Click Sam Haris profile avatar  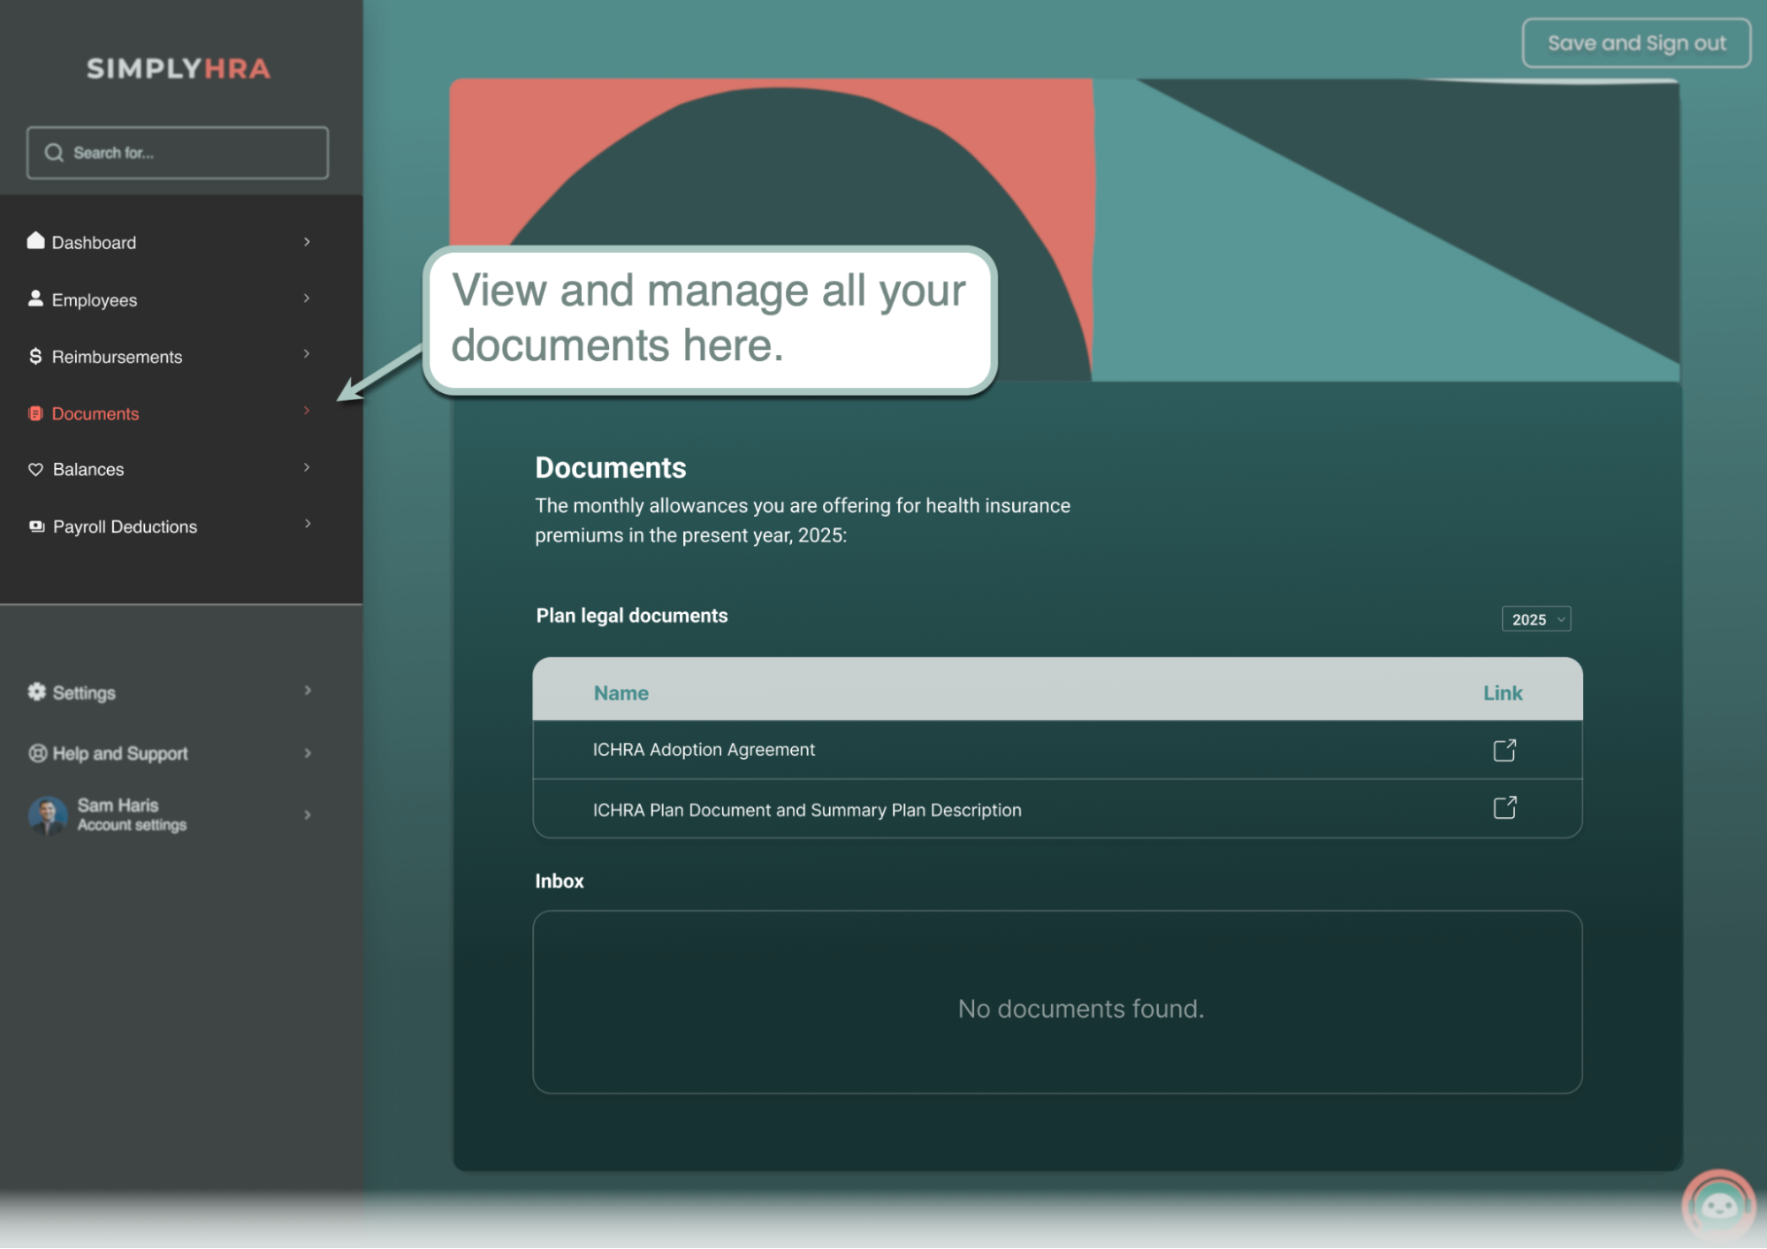pos(48,814)
